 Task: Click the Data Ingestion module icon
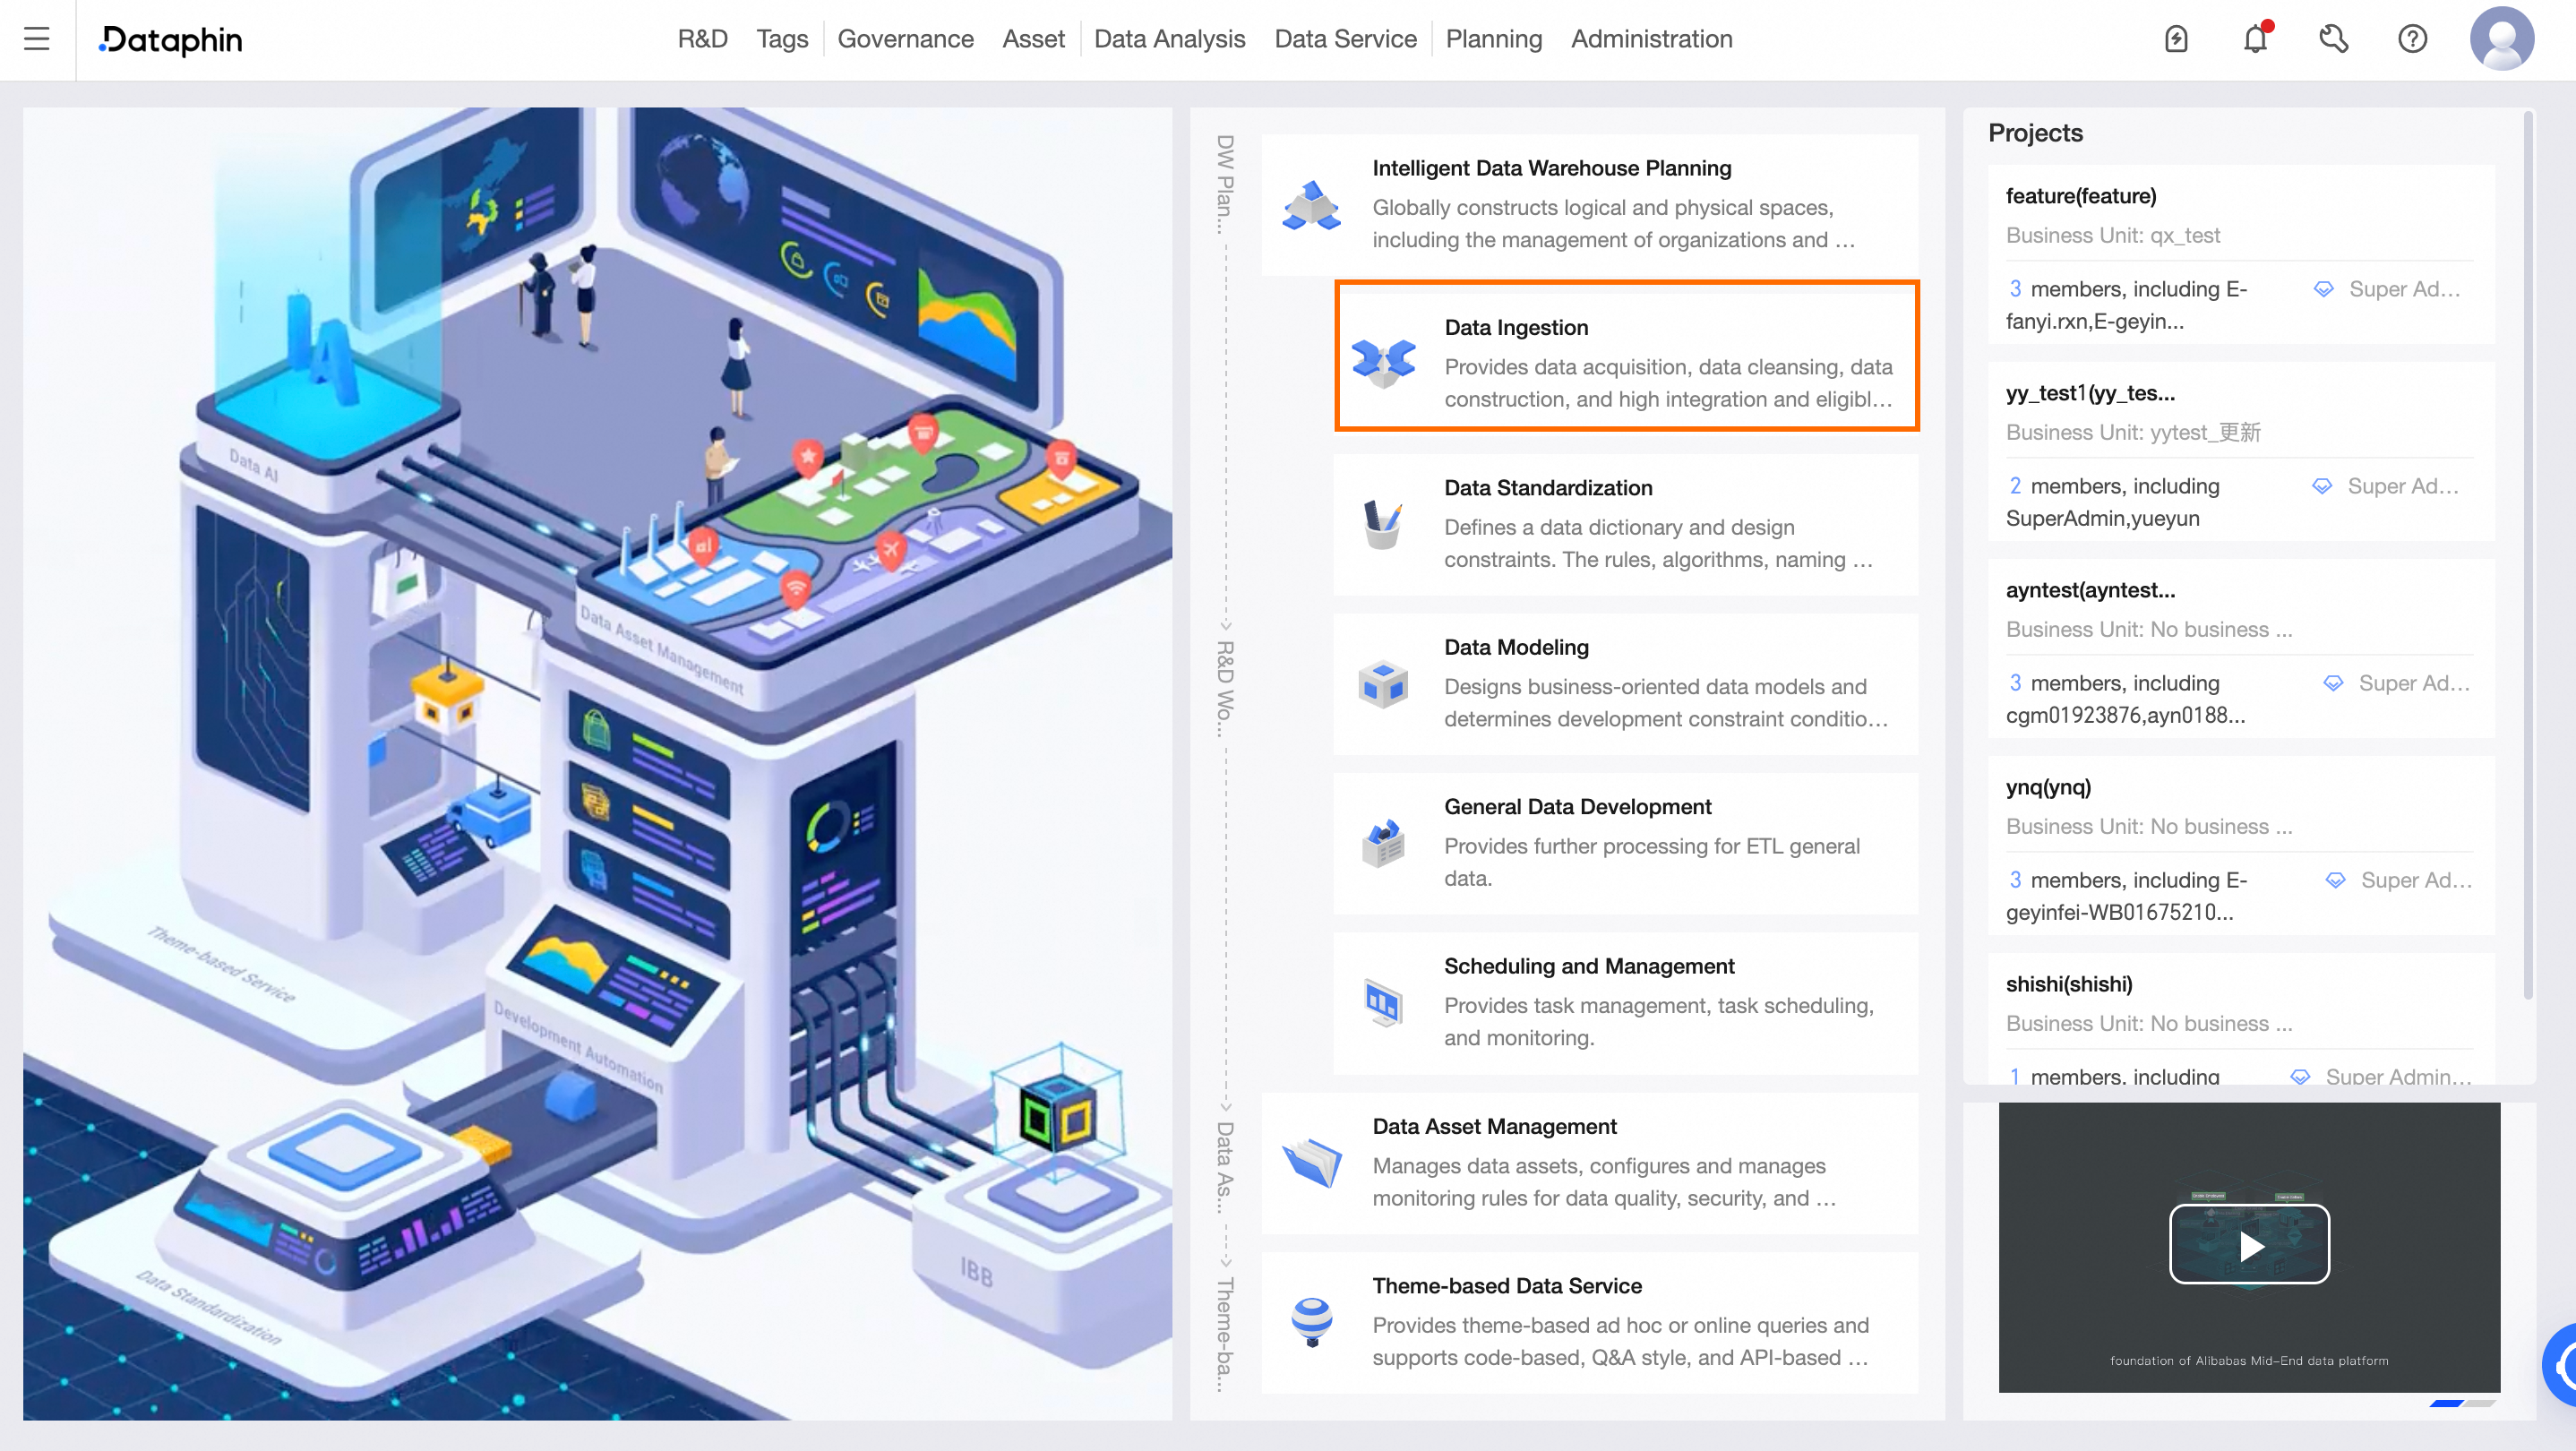pyautogui.click(x=1383, y=361)
